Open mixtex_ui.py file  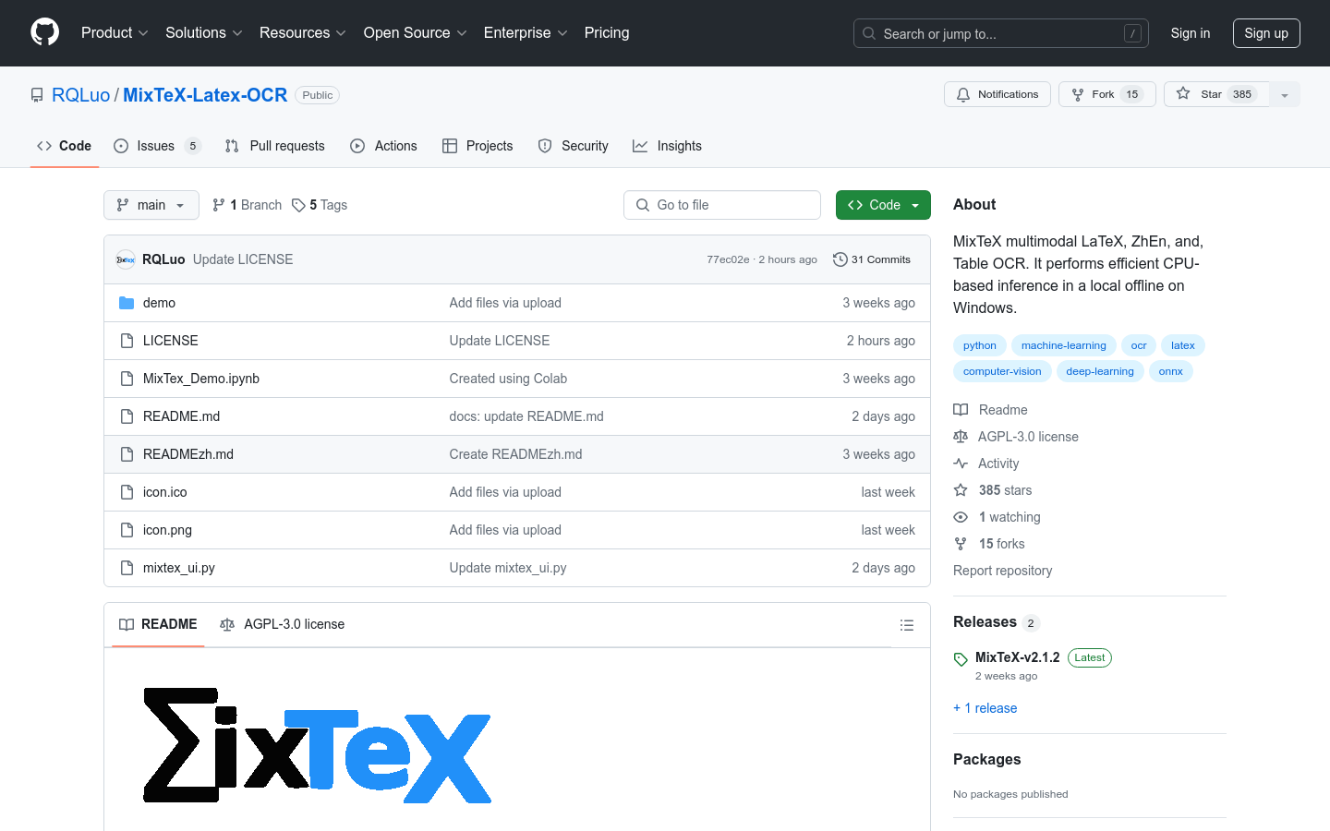click(x=179, y=568)
